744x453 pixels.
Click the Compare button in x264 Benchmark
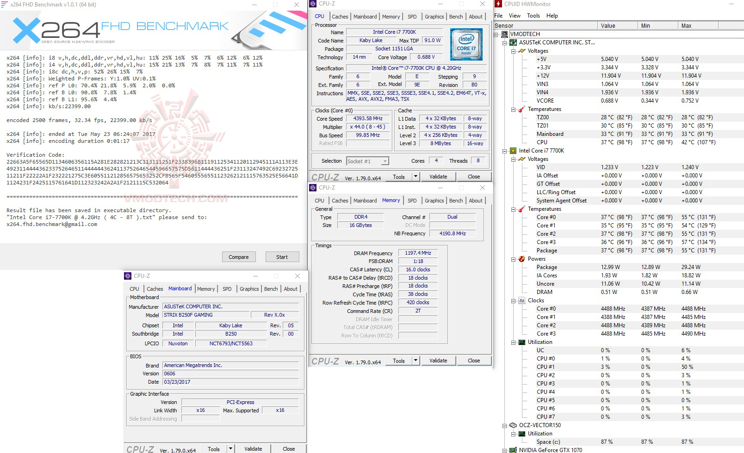click(x=239, y=257)
